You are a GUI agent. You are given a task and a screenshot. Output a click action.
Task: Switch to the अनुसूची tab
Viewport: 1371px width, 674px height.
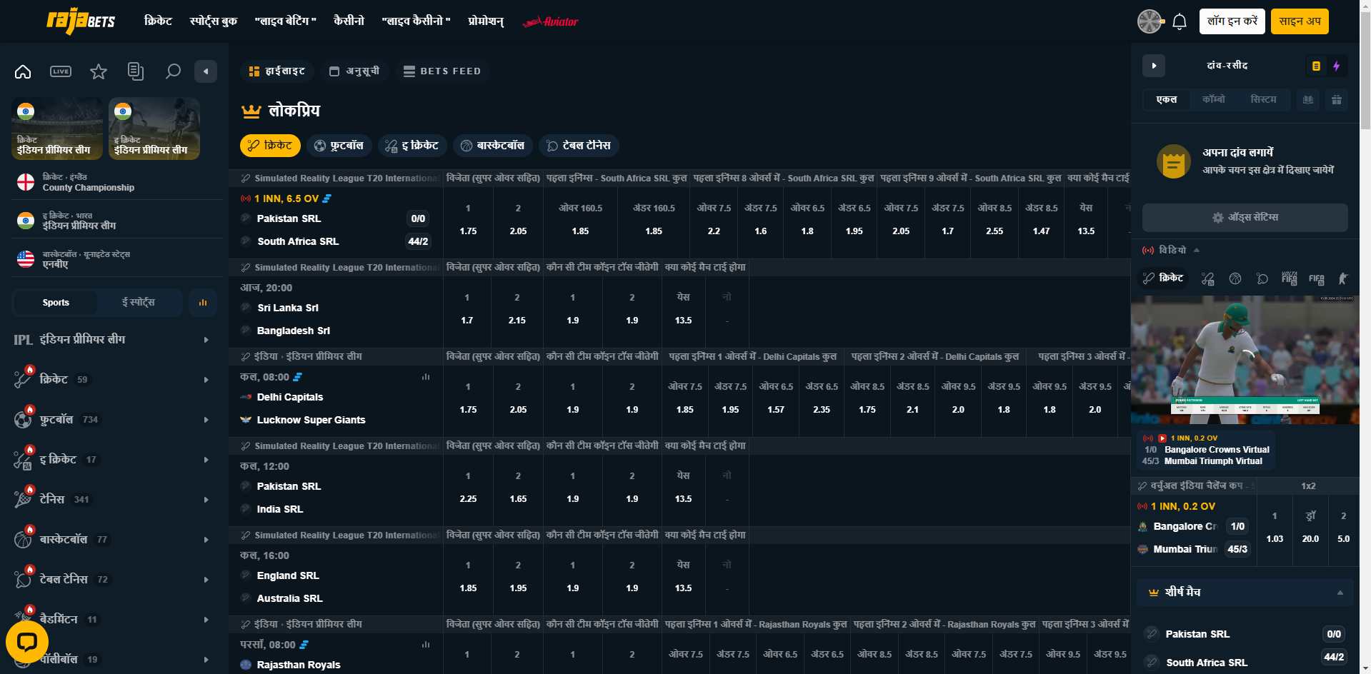[354, 71]
